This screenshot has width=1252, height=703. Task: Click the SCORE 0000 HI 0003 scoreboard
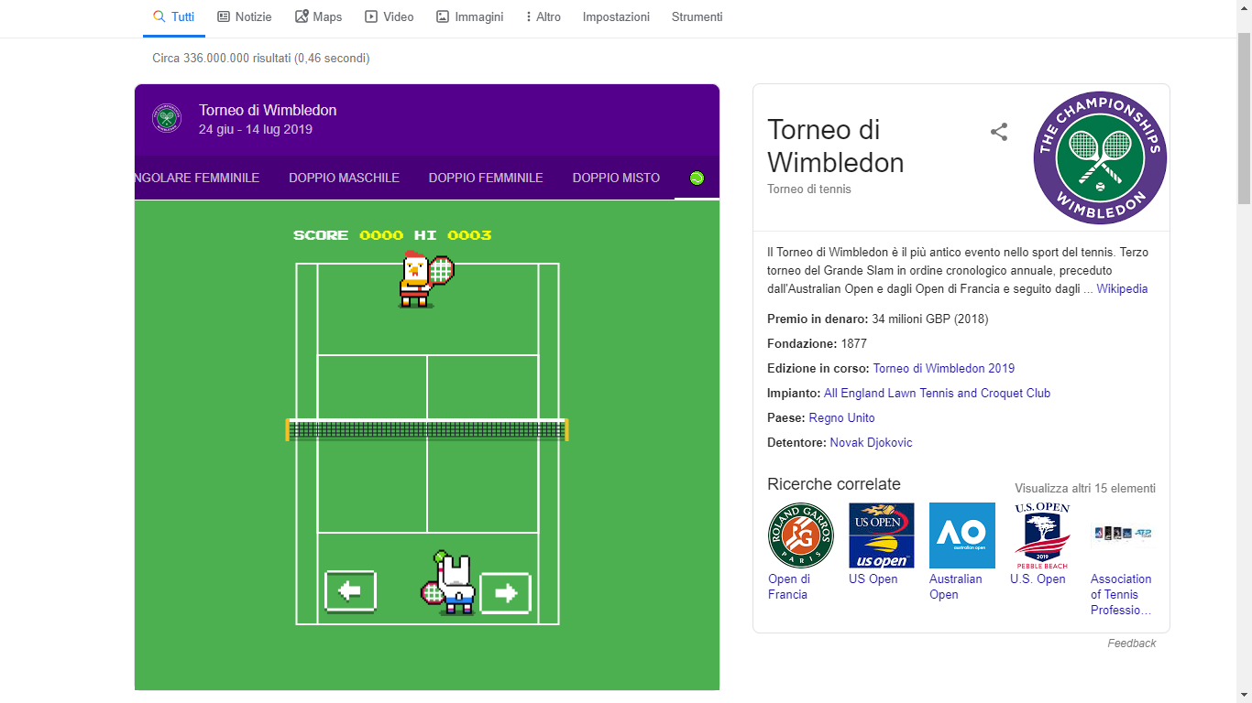pyautogui.click(x=392, y=235)
